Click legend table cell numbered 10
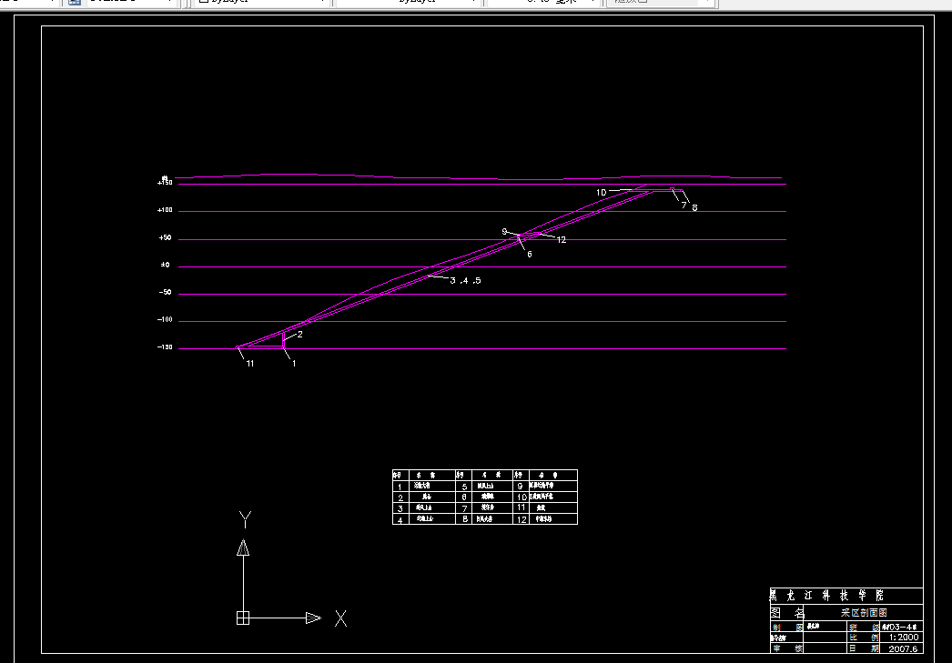 click(x=521, y=497)
